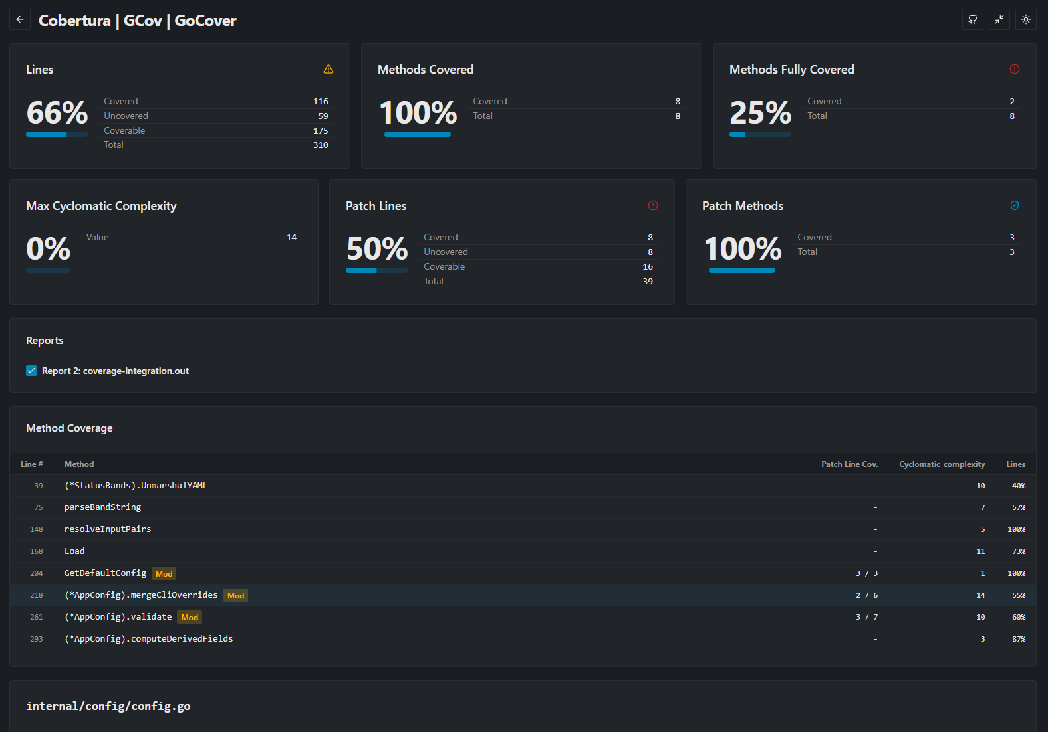Click the 66% Lines progress bar

pyautogui.click(x=57, y=134)
